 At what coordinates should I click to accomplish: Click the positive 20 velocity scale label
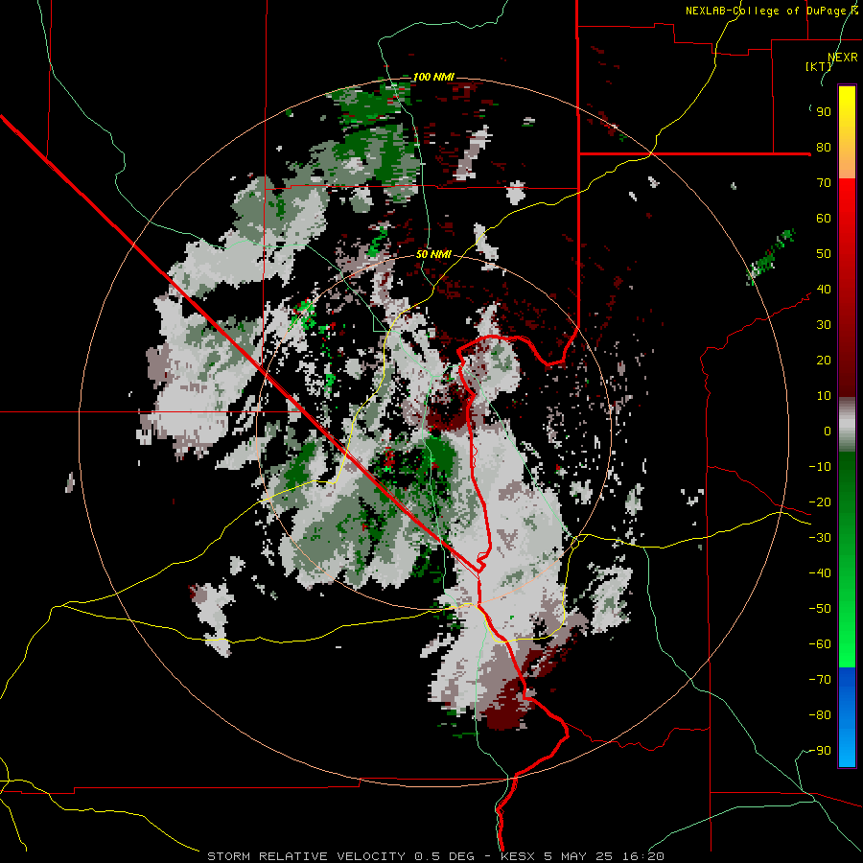tap(824, 361)
